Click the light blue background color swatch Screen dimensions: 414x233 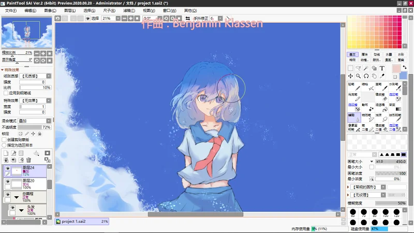click(403, 76)
